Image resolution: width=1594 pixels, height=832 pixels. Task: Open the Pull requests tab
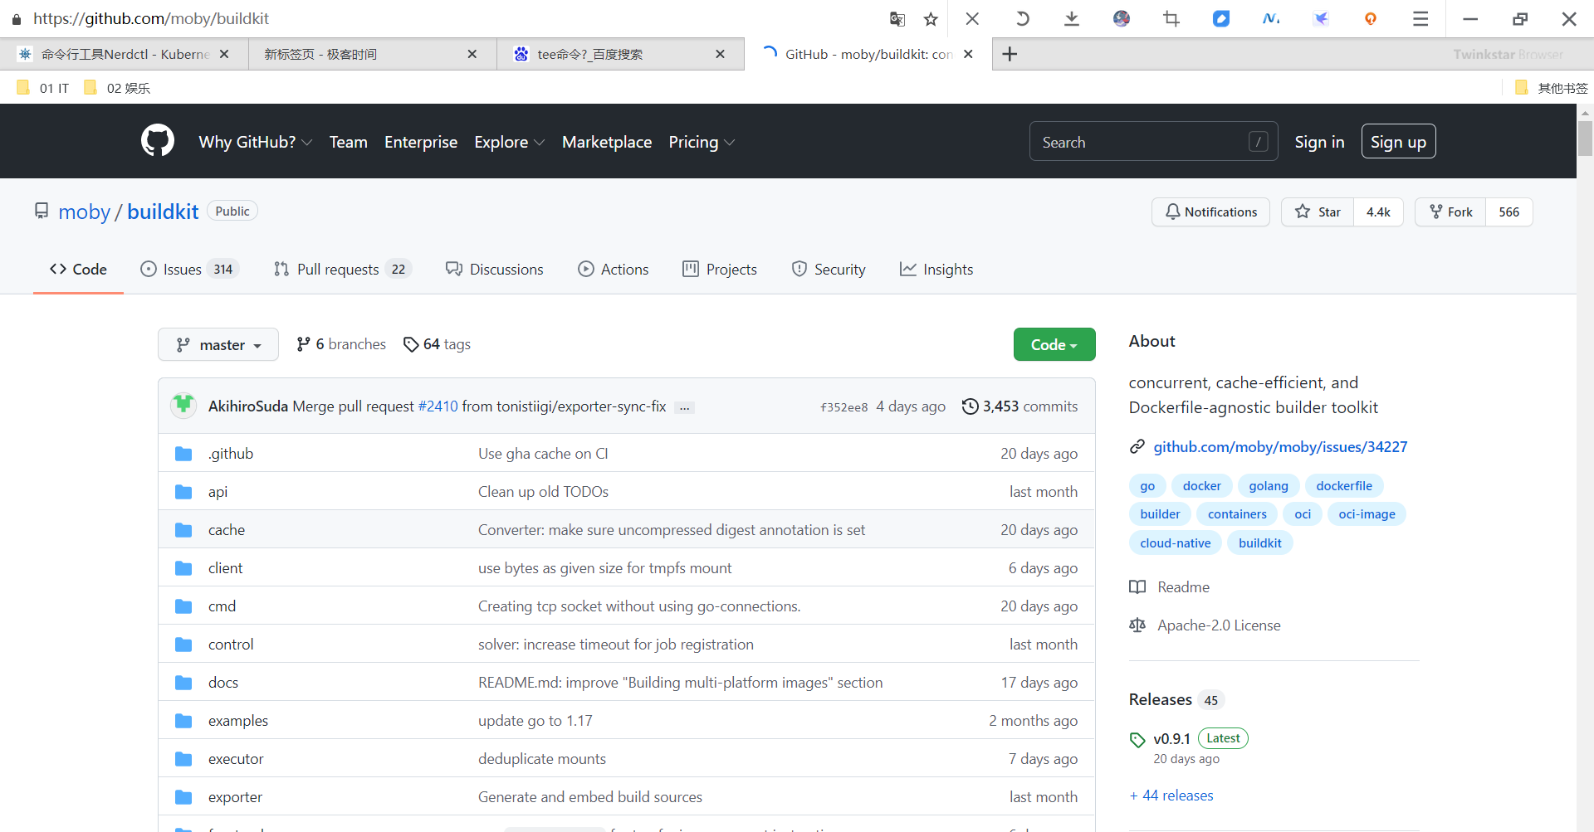[x=343, y=269]
